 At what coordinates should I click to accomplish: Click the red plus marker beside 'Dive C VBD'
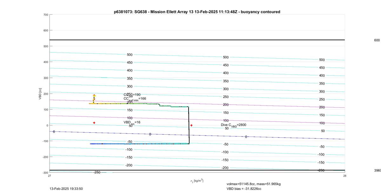tap(191, 125)
